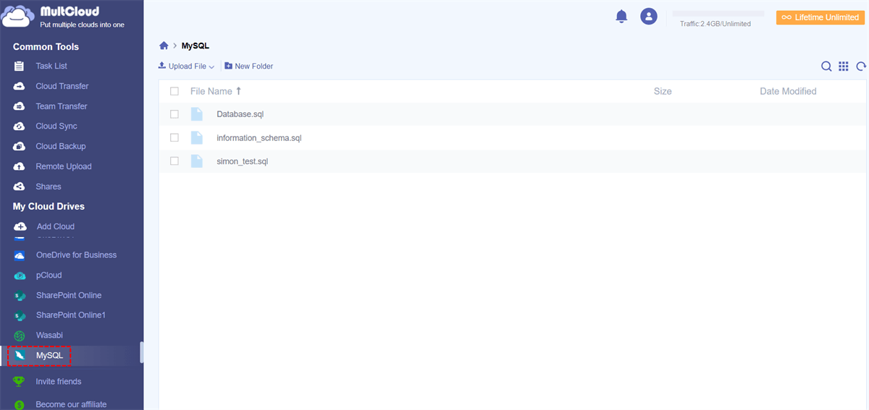
Task: Select Add Cloud in sidebar
Action: (56, 226)
